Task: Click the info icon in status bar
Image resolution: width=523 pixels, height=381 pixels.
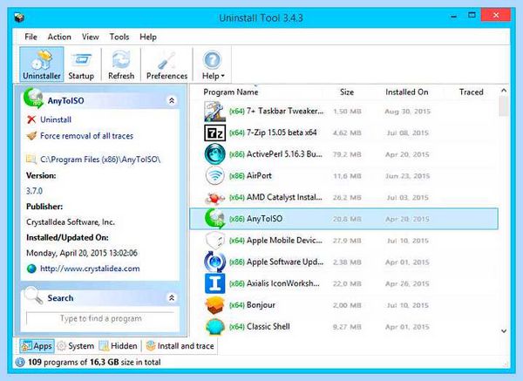Action: (20, 363)
